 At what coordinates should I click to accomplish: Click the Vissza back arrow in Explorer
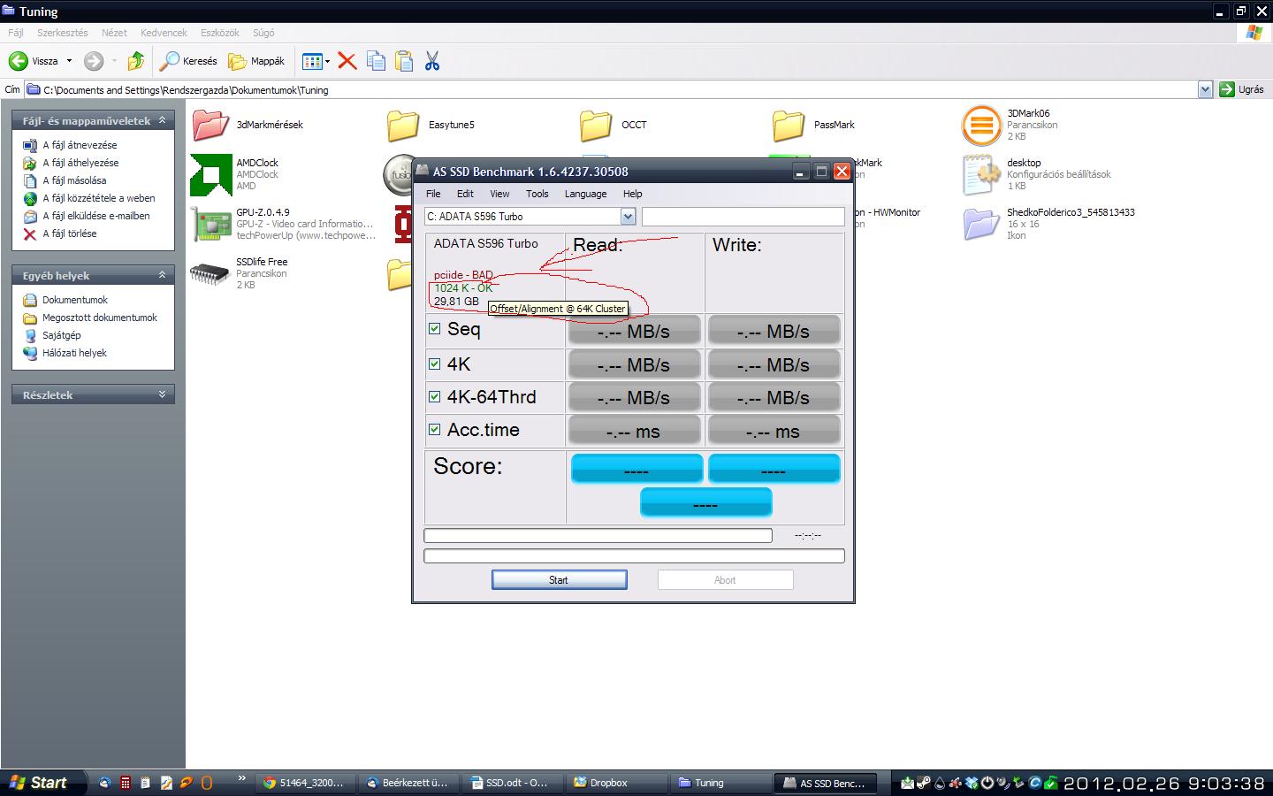pos(19,61)
